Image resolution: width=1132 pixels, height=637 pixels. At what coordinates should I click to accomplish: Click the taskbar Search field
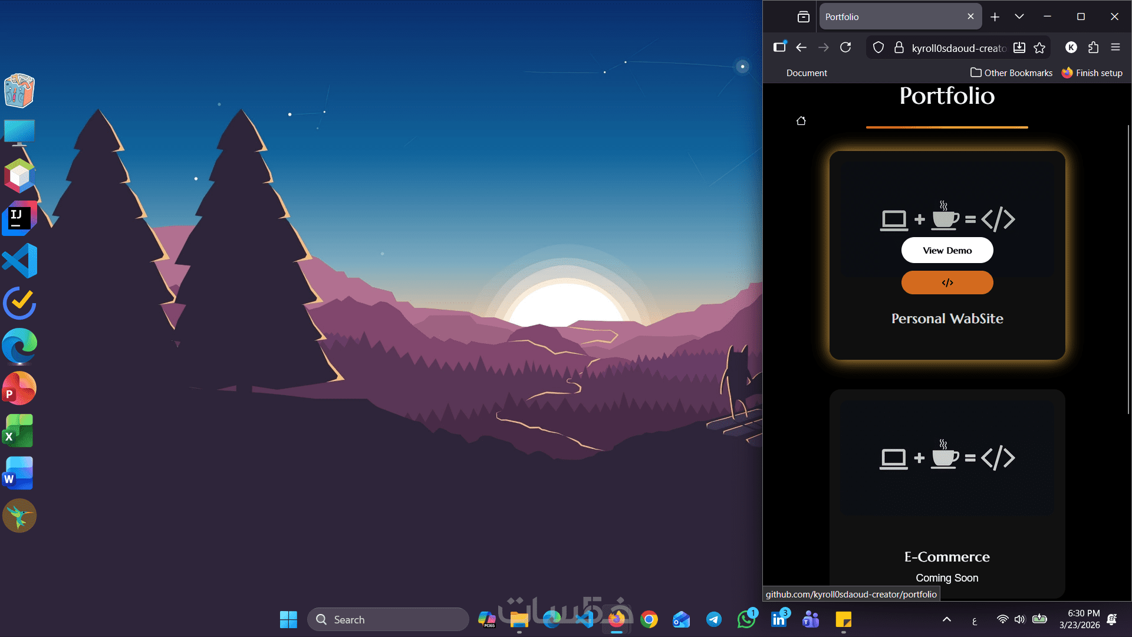coord(388,619)
